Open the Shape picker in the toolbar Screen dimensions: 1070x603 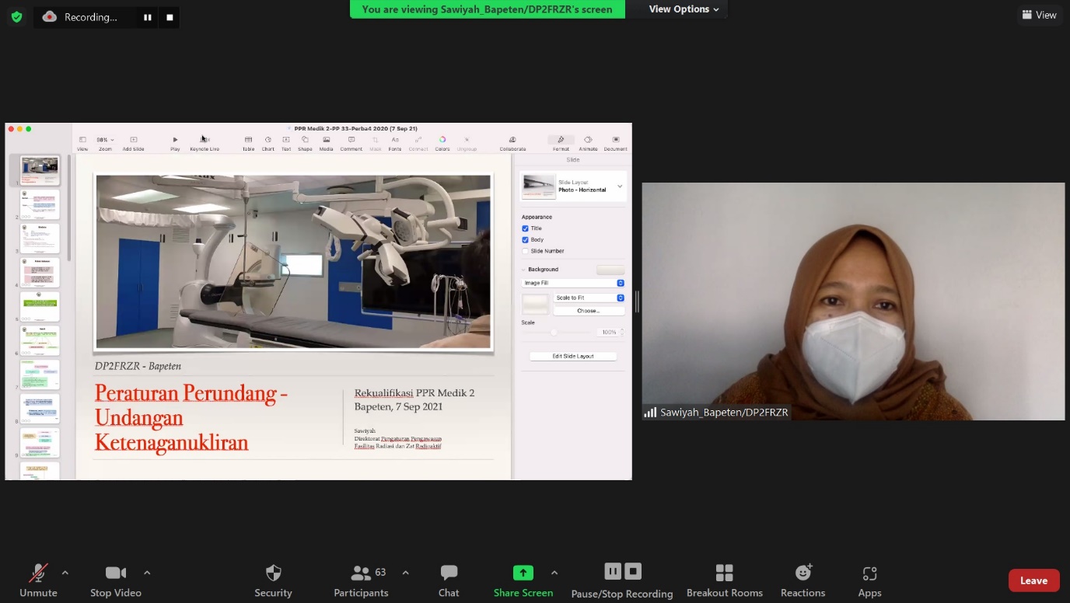tap(305, 143)
